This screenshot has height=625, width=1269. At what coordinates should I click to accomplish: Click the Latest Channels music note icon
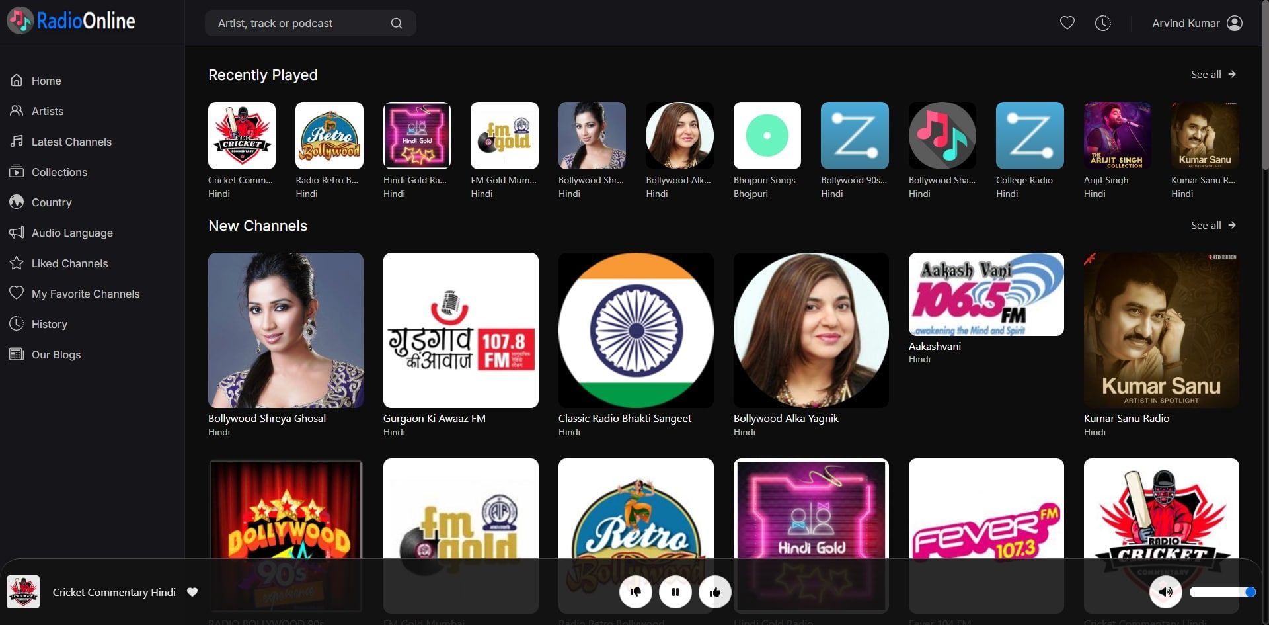17,141
